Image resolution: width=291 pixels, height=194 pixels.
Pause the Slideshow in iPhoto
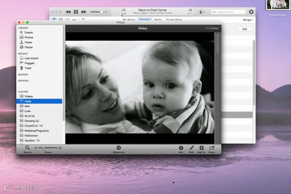point(119,148)
